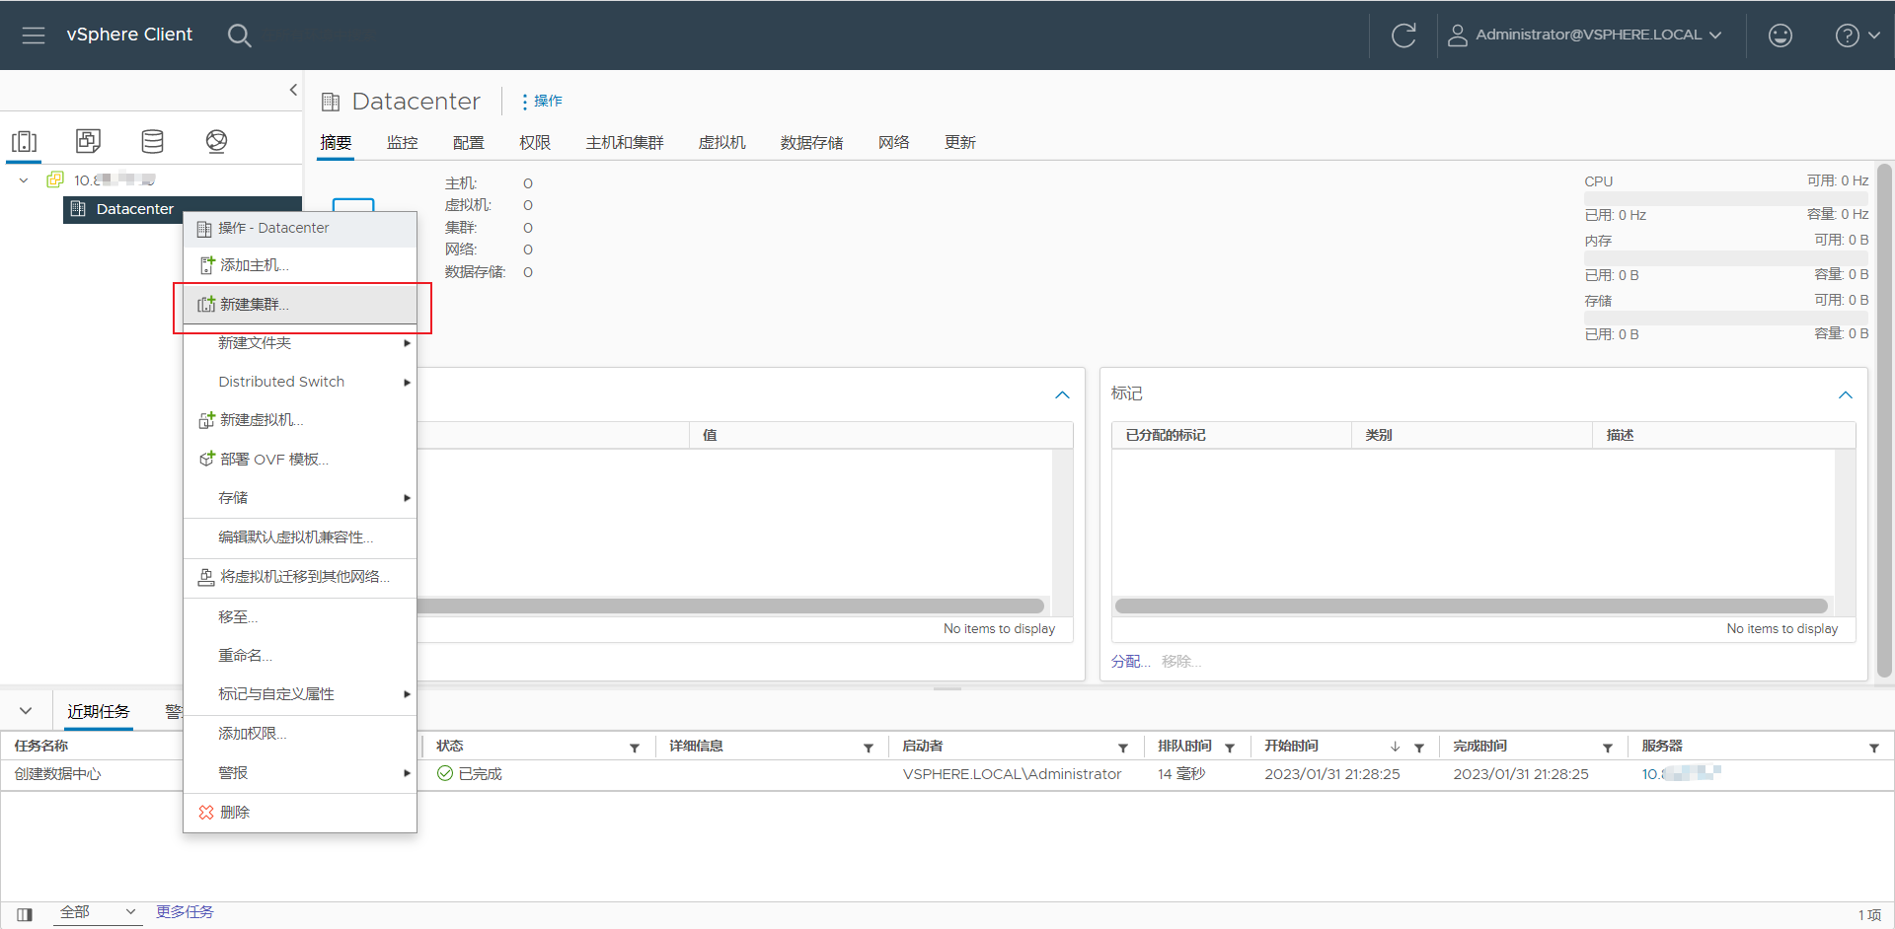Click the 操作 button beside Datacenter title
The width and height of the screenshot is (1895, 929).
pos(541,101)
